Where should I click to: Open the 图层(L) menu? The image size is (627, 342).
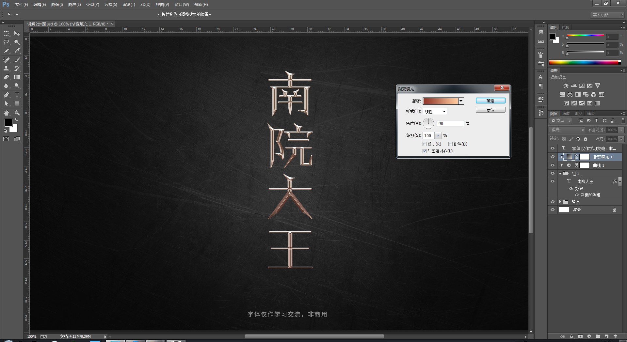[74, 5]
